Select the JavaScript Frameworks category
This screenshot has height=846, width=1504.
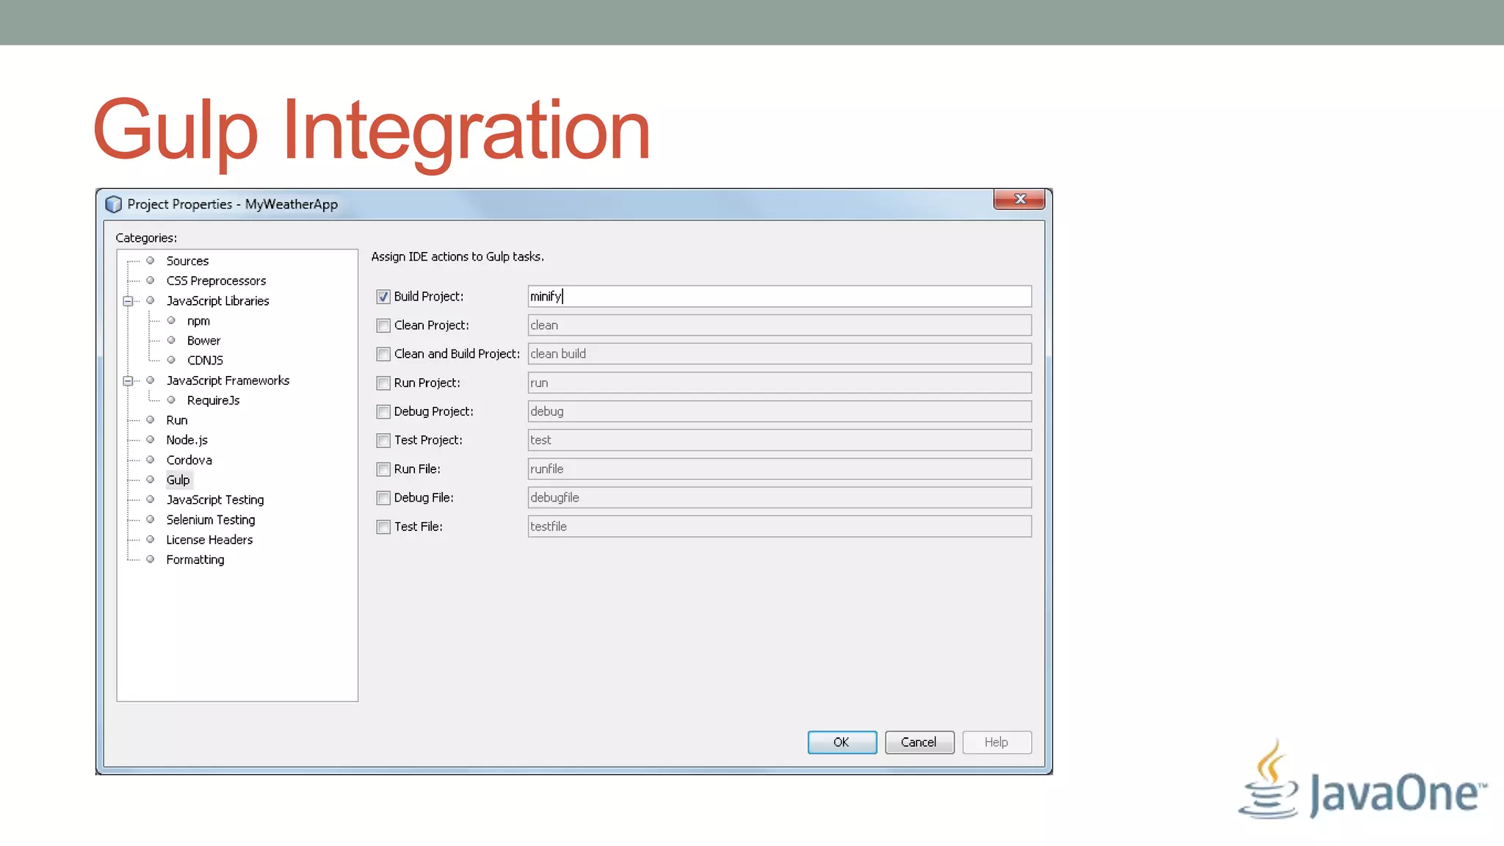(x=228, y=380)
